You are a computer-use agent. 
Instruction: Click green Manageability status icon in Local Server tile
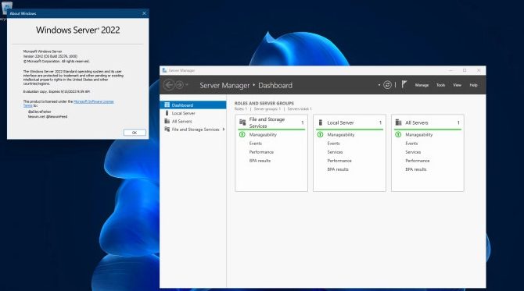point(320,135)
